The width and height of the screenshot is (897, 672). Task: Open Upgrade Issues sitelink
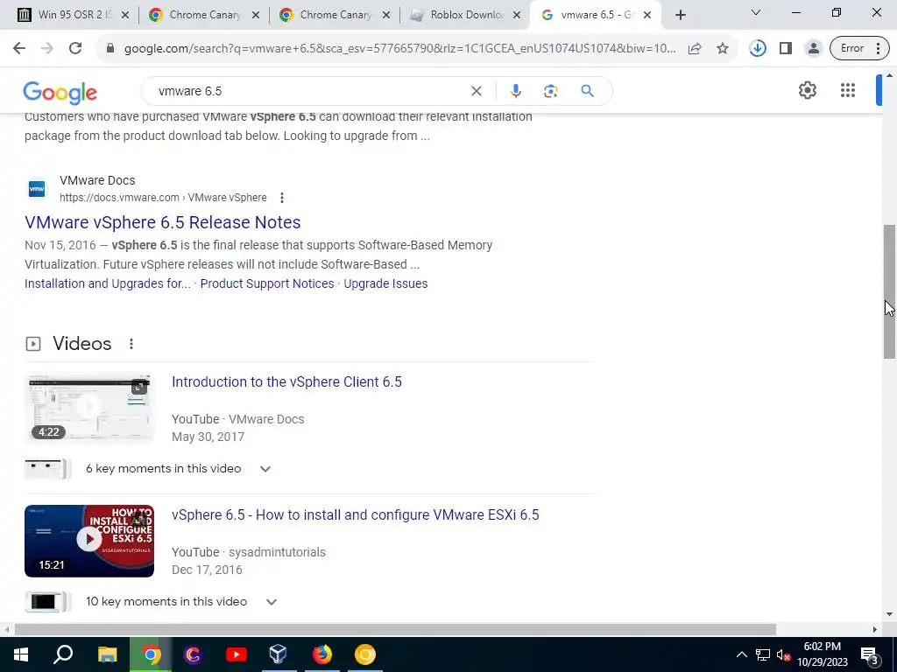tap(385, 283)
